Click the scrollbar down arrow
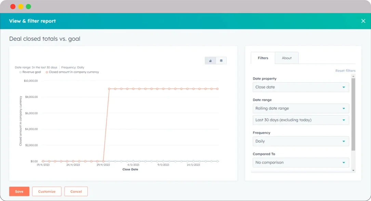 (x=353, y=171)
